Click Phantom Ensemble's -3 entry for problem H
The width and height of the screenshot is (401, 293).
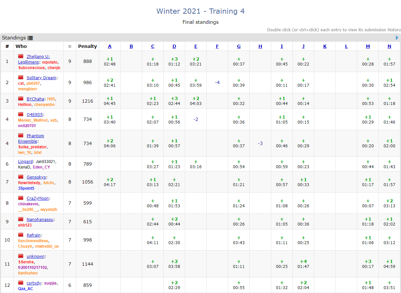click(260, 143)
